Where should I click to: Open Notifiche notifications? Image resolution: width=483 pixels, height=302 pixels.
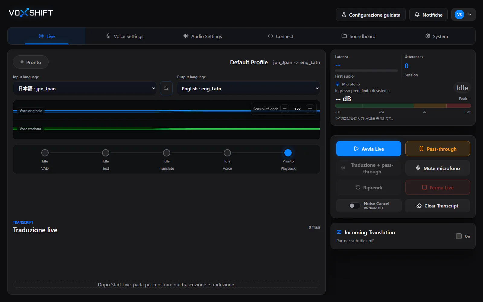click(428, 15)
